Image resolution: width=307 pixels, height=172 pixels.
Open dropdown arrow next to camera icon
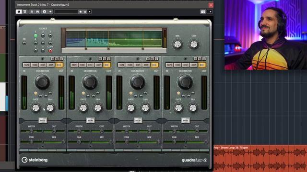click(x=210, y=11)
